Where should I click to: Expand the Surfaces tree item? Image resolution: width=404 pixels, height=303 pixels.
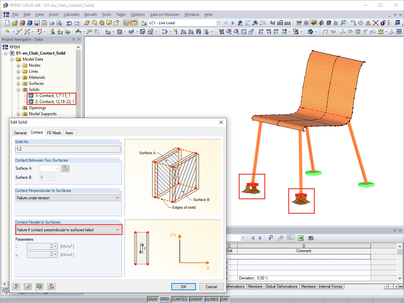19,83
